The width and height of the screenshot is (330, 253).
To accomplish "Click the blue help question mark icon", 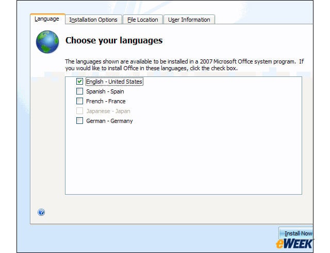I will click(x=41, y=212).
